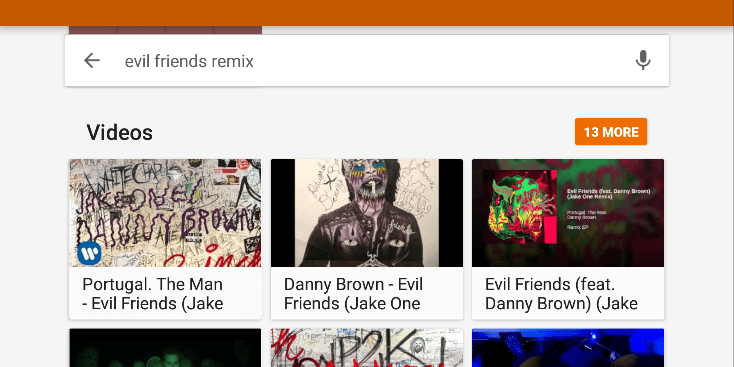
Task: Open the red and green Remix EP thumbnail
Action: (x=568, y=213)
